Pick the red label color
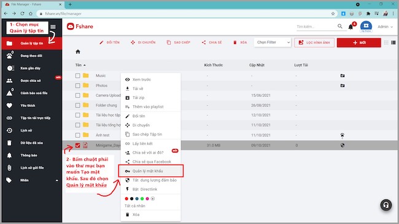Screen dimensions: 399x224 tap(126, 199)
